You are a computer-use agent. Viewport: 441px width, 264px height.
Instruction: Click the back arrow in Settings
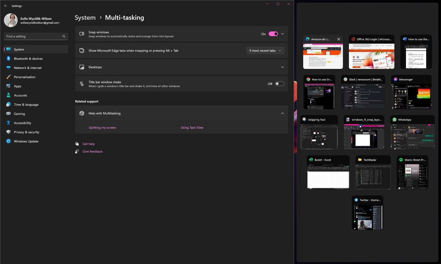(x=5, y=6)
